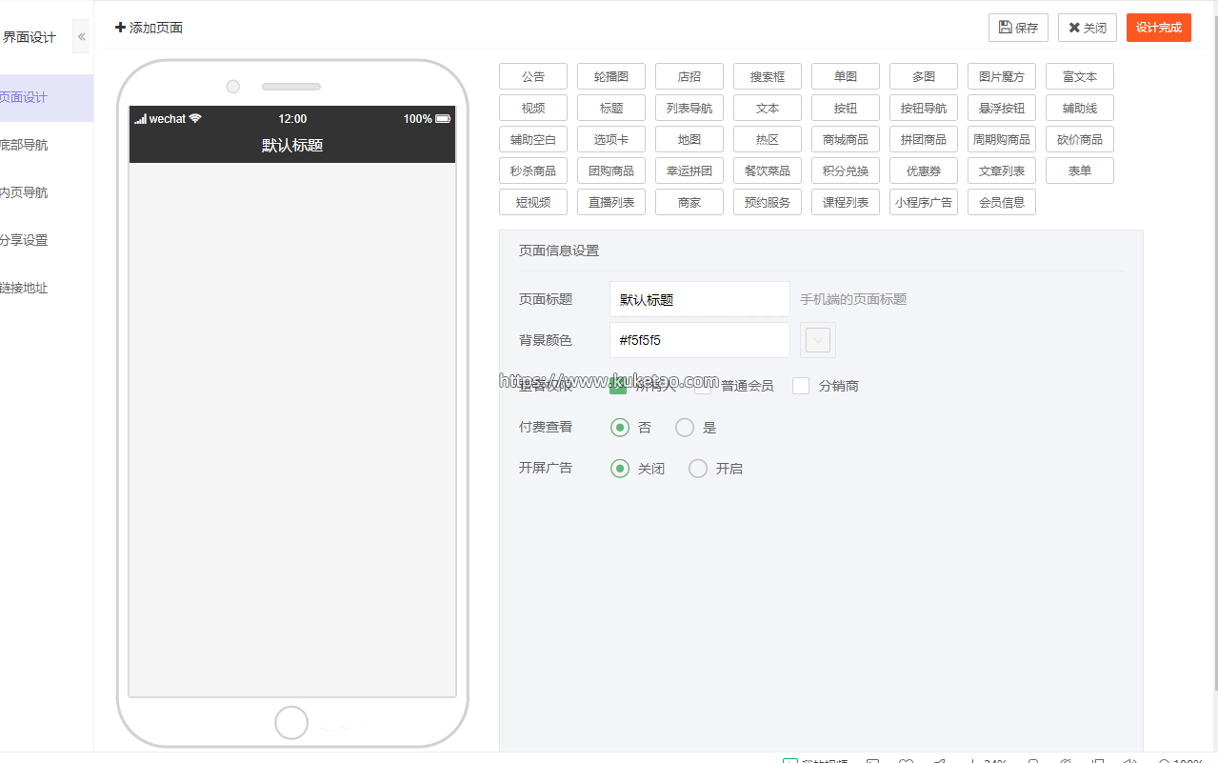Add the 按钮导航 component
1218x763 pixels.
click(924, 108)
